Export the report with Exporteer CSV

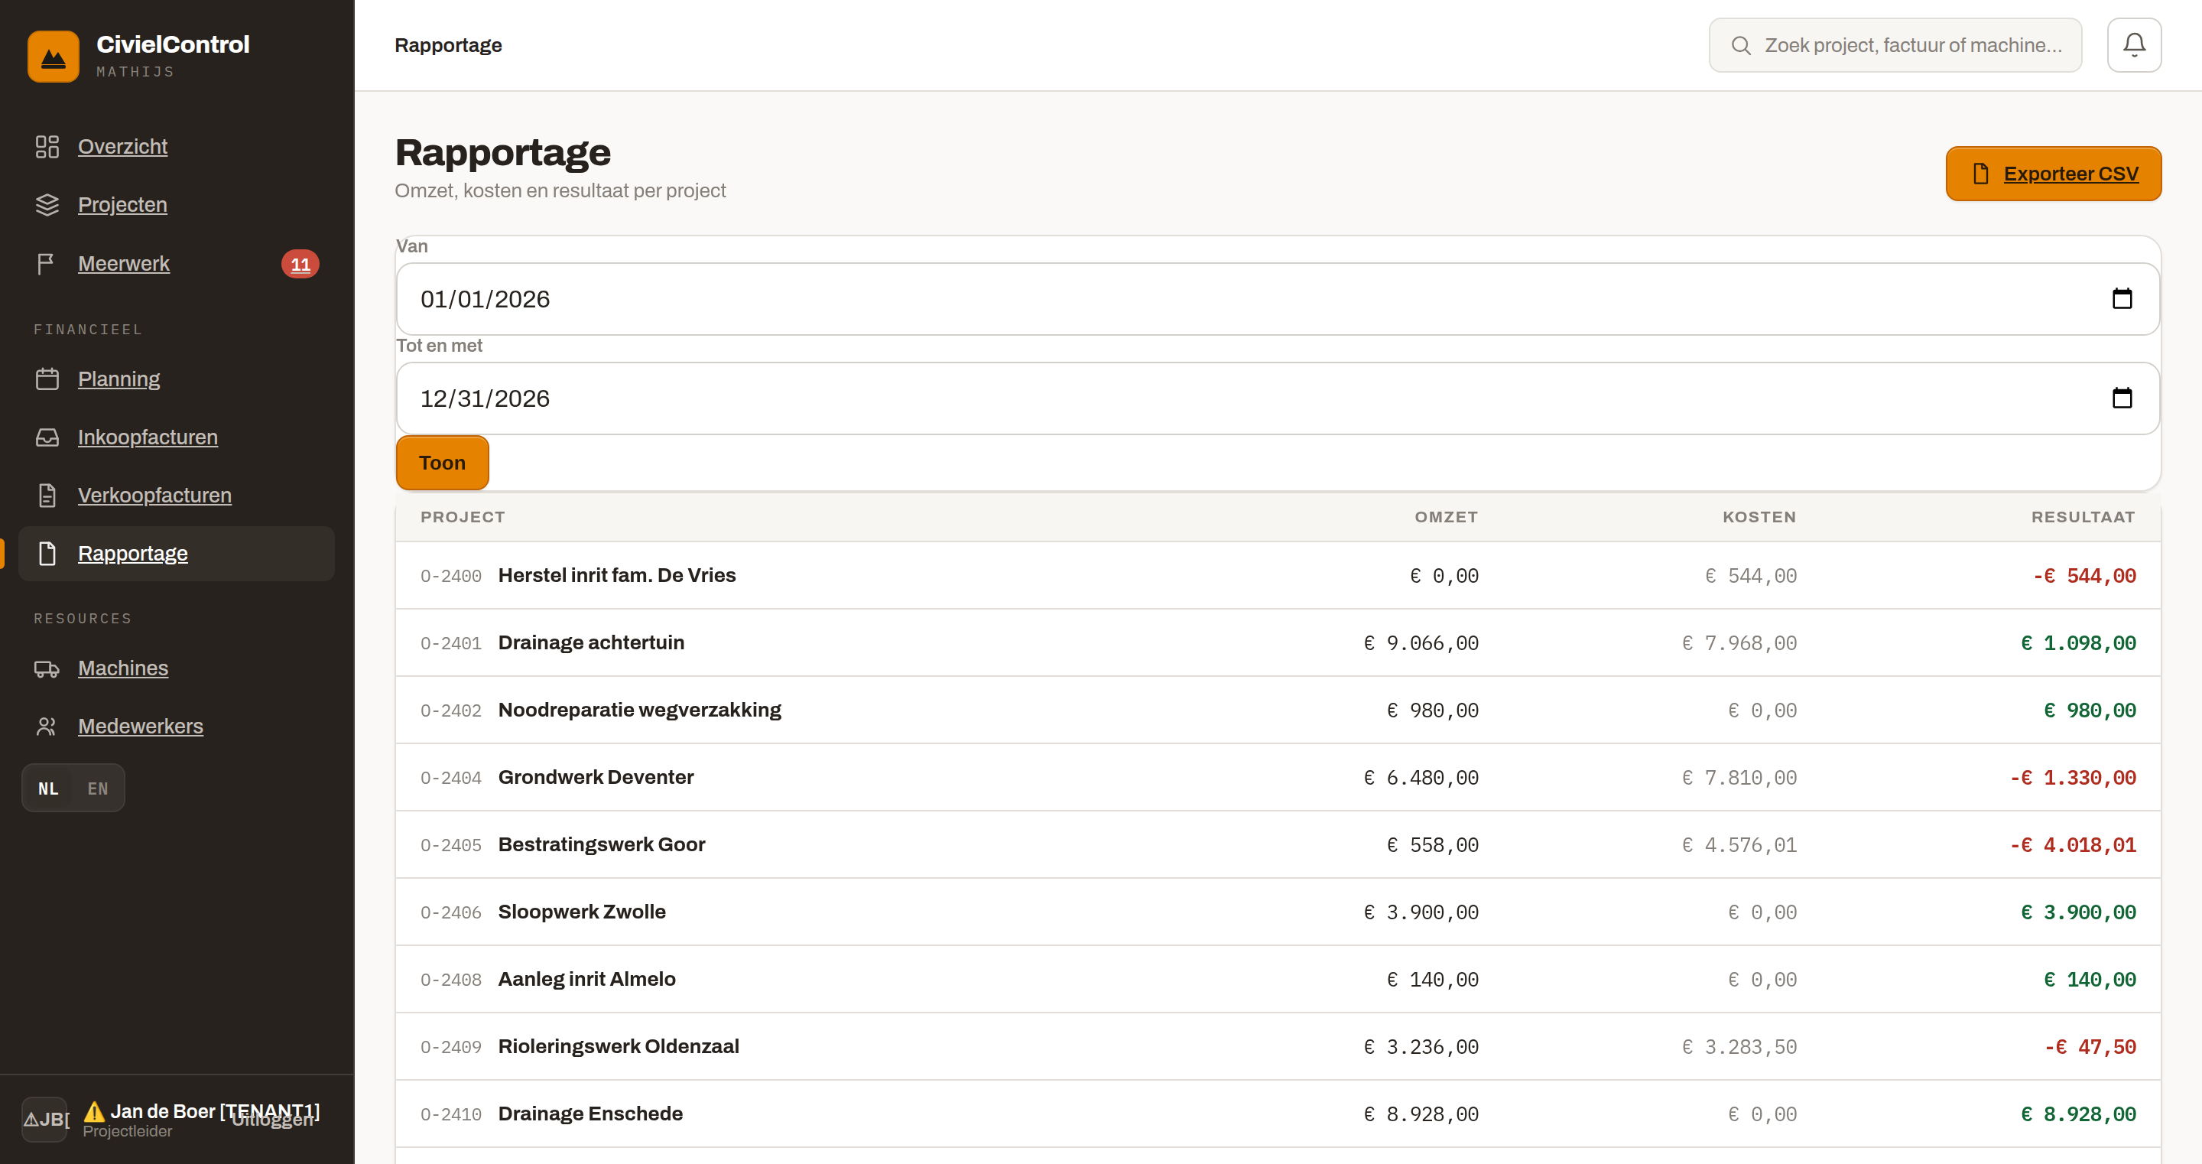[2053, 174]
